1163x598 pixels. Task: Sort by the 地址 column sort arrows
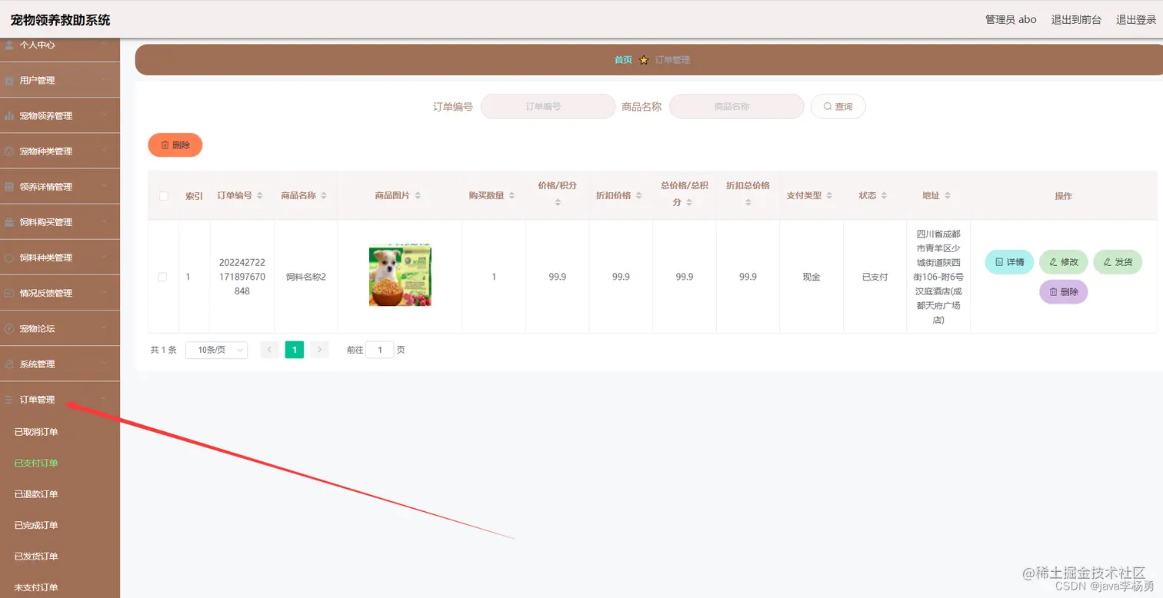pos(948,196)
